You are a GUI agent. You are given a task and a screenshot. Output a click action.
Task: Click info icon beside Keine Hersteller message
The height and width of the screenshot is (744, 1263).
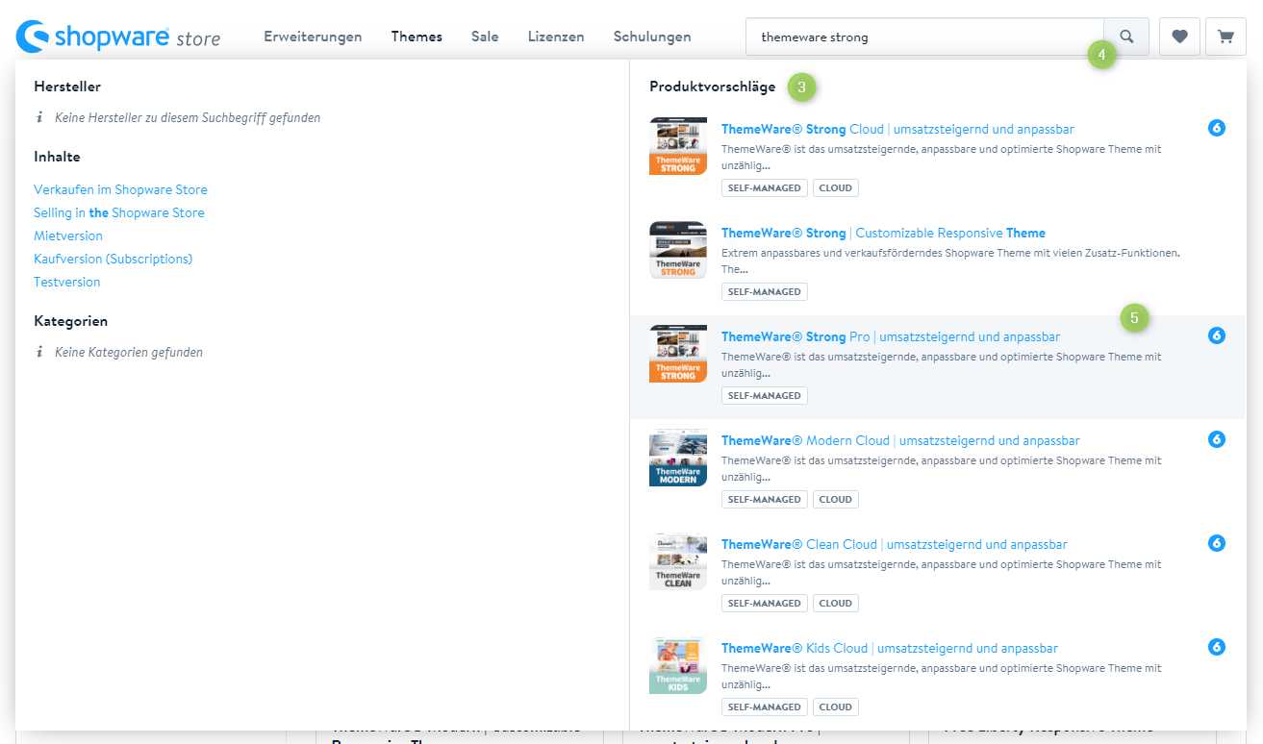[39, 117]
